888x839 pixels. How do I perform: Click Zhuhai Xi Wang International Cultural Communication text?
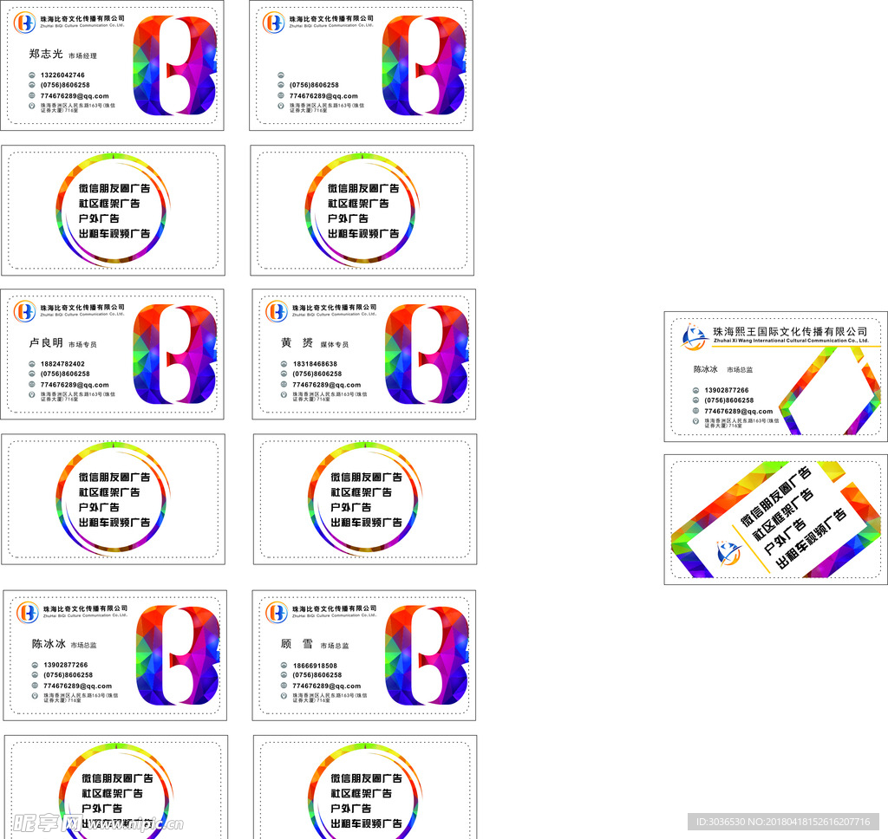click(791, 341)
